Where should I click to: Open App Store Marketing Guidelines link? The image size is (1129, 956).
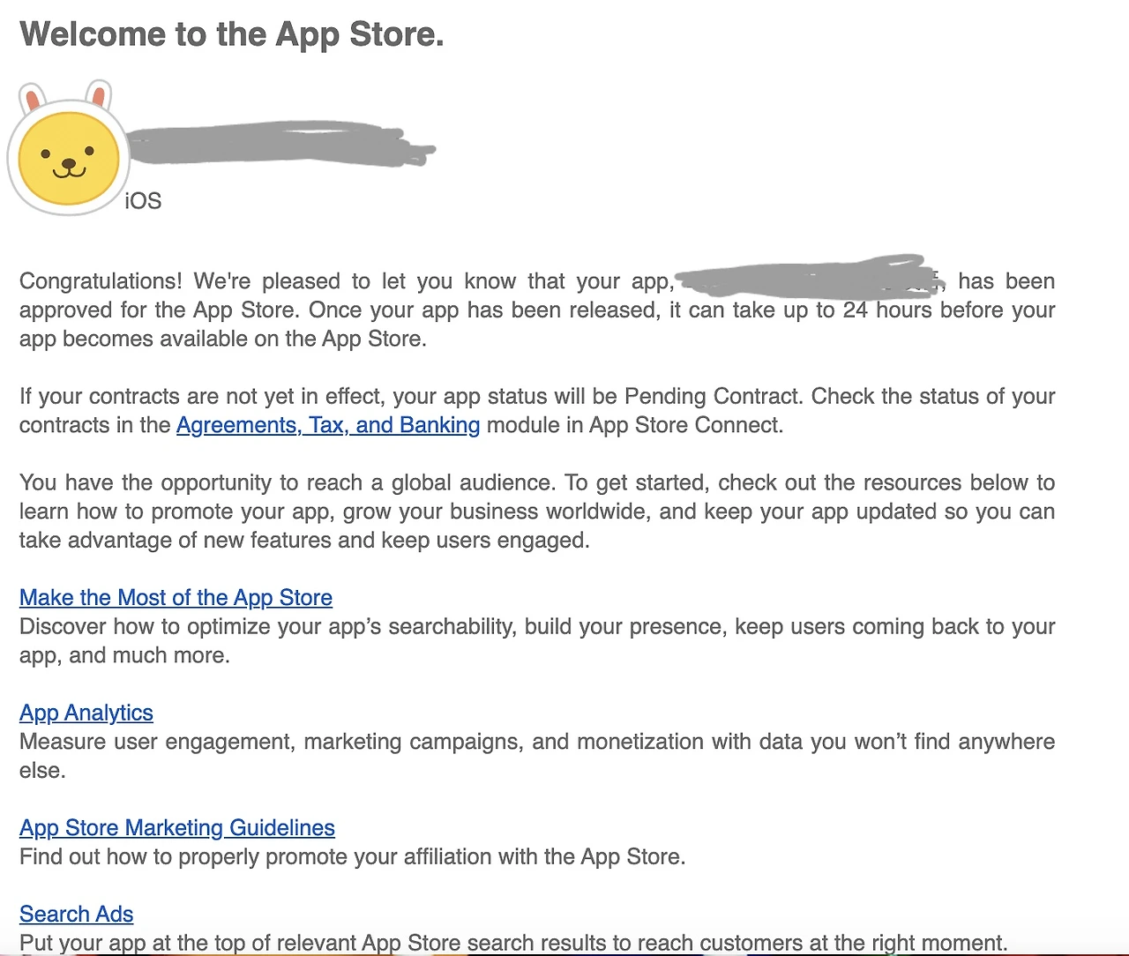(177, 828)
